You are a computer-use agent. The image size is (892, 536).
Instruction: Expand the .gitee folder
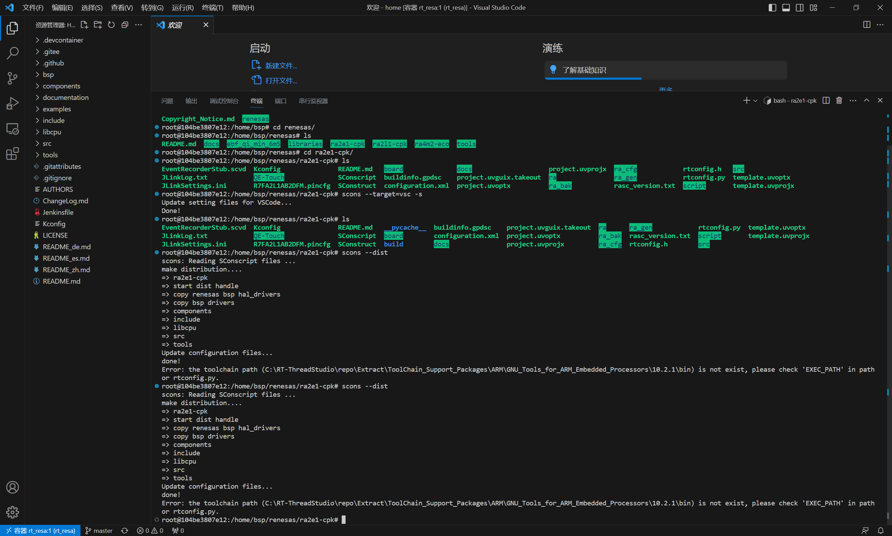click(88, 52)
